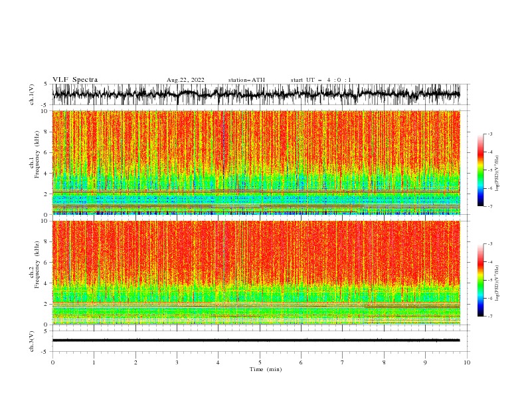Click time axis tick label '1'
Image resolution: width=526 pixels, height=407 pixels.
pos(94,362)
